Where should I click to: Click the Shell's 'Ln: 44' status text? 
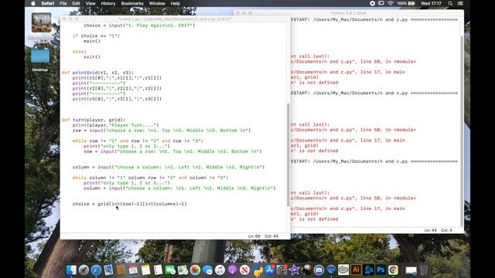click(431, 230)
